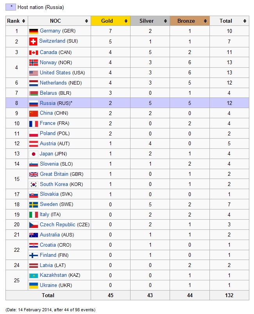
Task: Open the Japan link
Action: [x=47, y=153]
